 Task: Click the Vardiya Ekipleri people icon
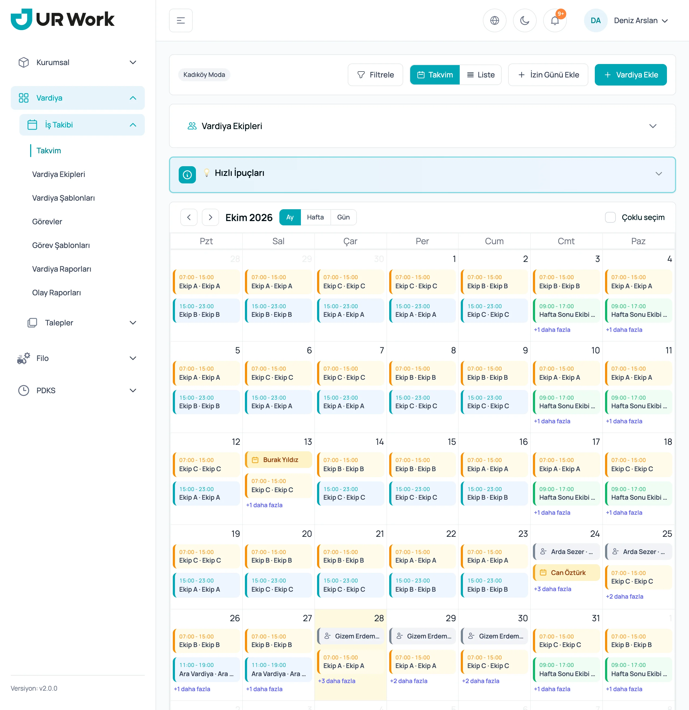[192, 126]
